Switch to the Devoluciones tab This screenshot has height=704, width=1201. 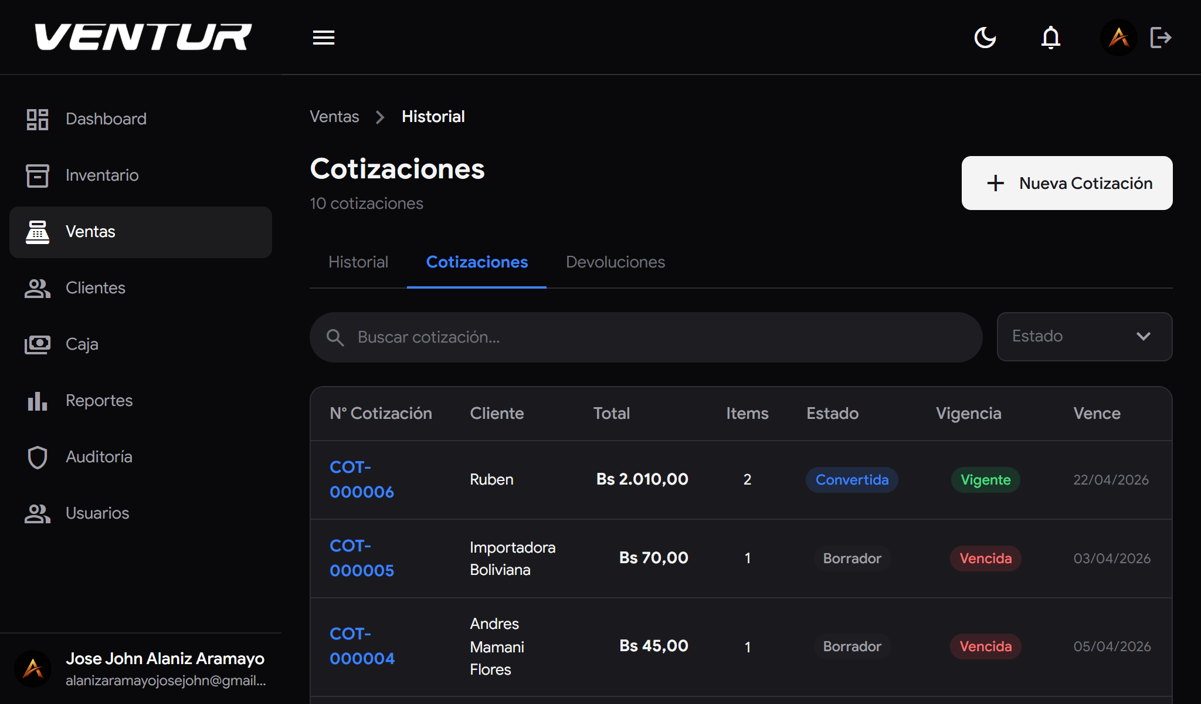pos(615,262)
